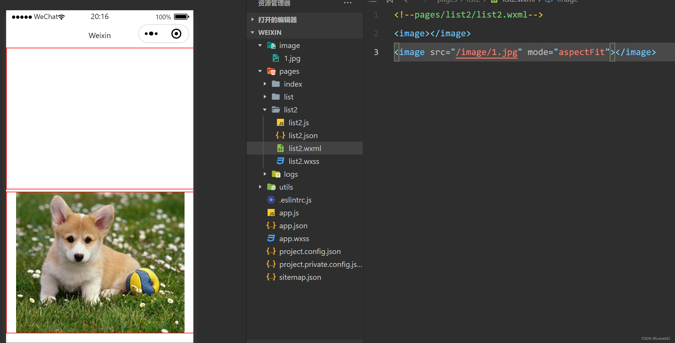Click the list2.wxss stylesheet file icon
The image size is (675, 343).
(x=280, y=161)
